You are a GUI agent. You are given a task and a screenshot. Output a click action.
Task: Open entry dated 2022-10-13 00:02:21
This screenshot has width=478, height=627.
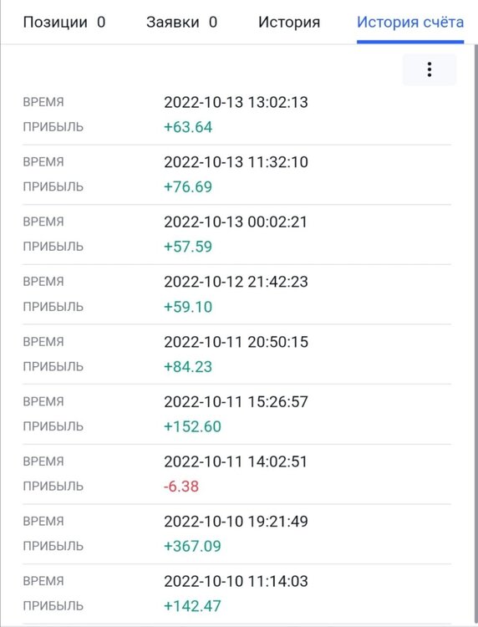[x=236, y=234]
